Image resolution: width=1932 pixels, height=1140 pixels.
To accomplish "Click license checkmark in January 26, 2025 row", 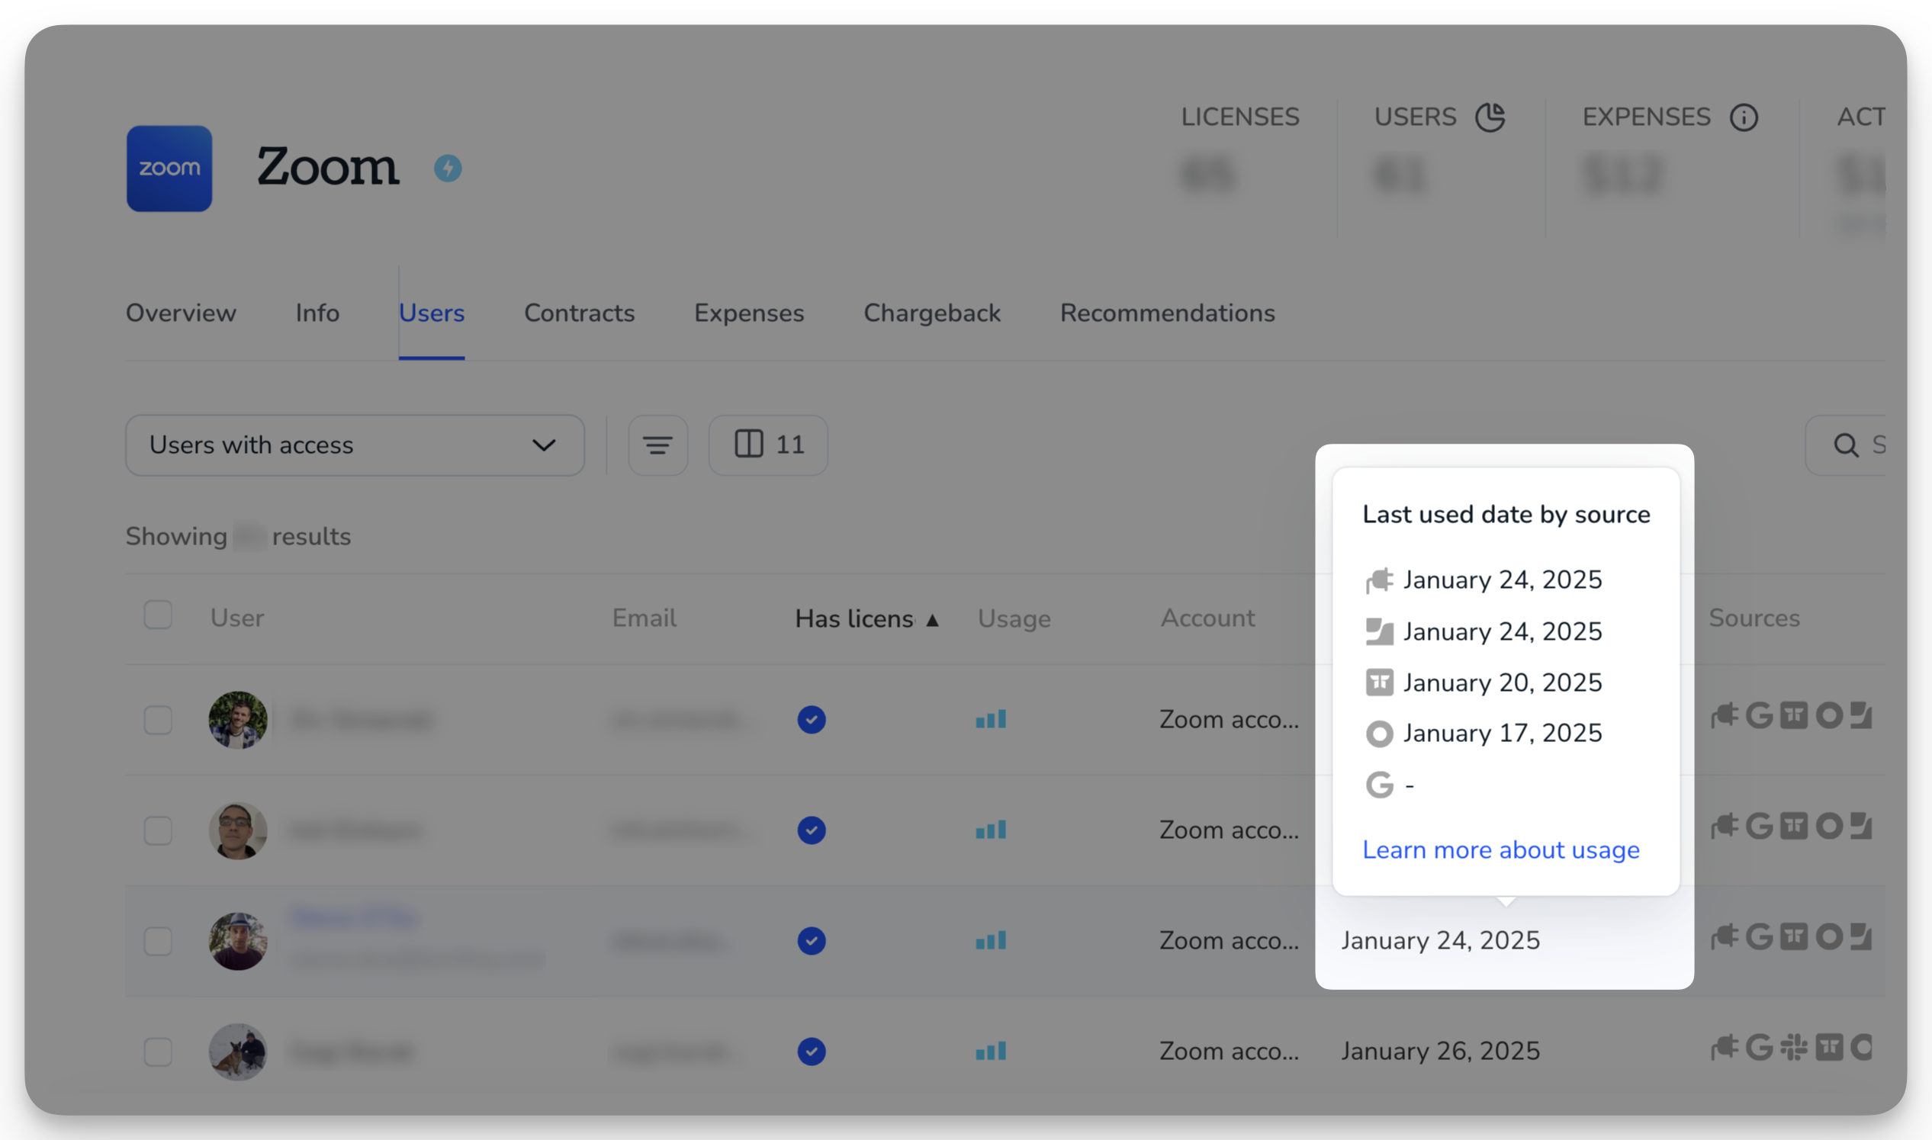I will [812, 1052].
